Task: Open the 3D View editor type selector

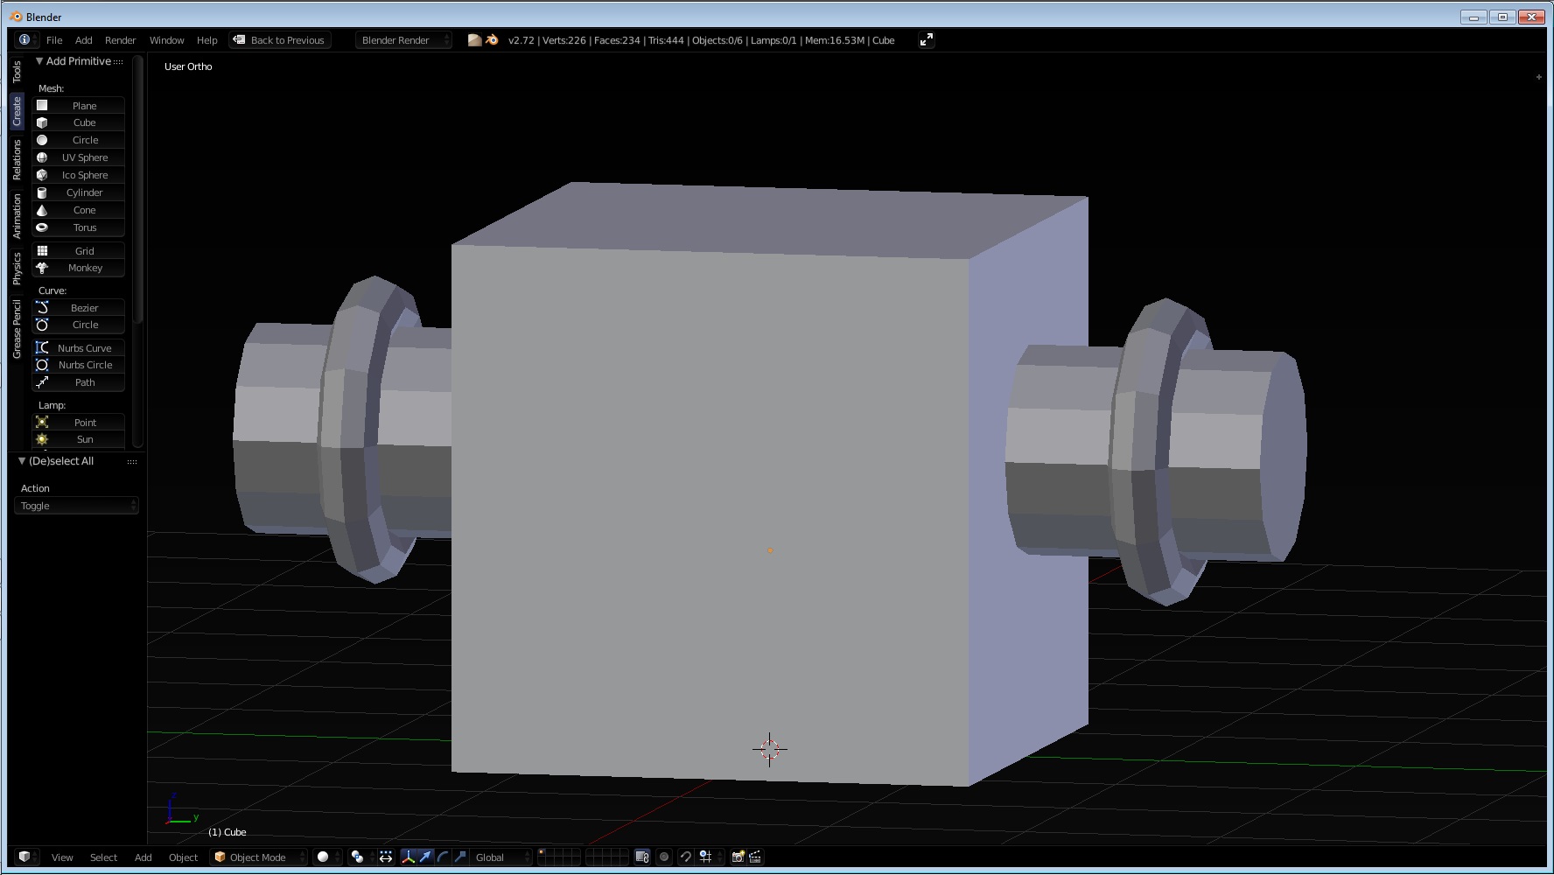Action: [x=25, y=857]
